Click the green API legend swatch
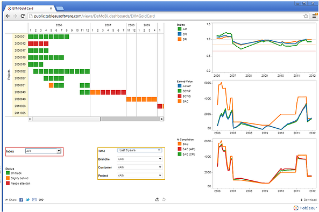This screenshot has height=212, width=319. coord(180,29)
